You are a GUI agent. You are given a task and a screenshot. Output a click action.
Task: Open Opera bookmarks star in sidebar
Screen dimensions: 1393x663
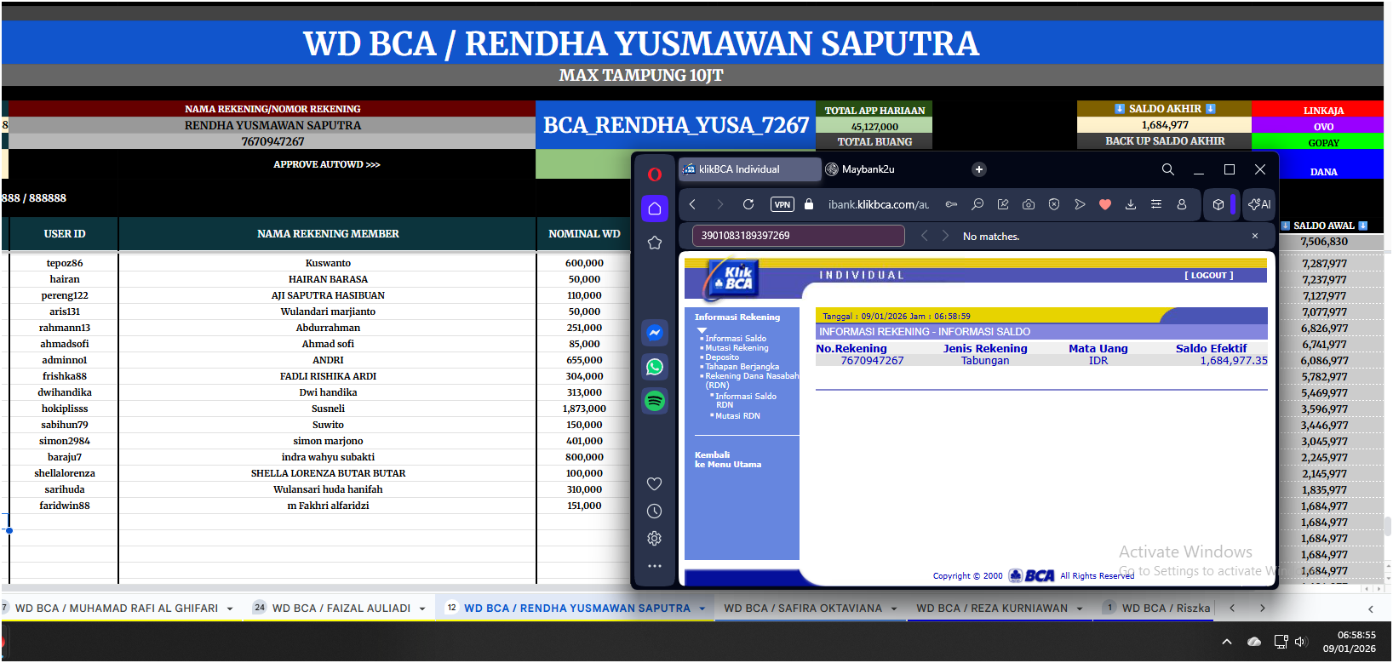(x=655, y=243)
